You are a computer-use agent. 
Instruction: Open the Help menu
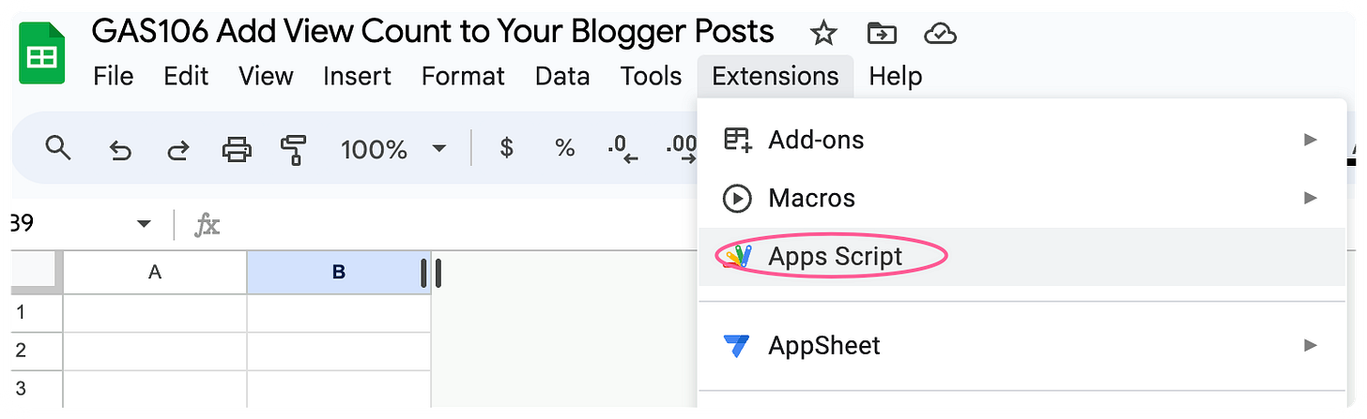point(896,76)
